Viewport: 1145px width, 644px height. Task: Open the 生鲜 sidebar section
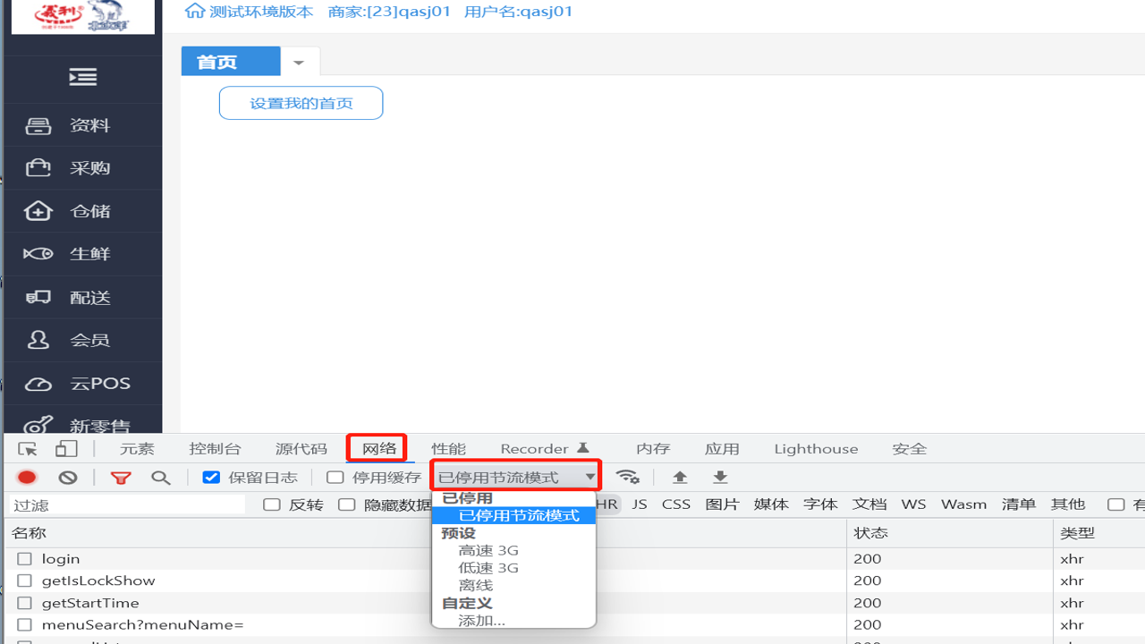(x=83, y=254)
